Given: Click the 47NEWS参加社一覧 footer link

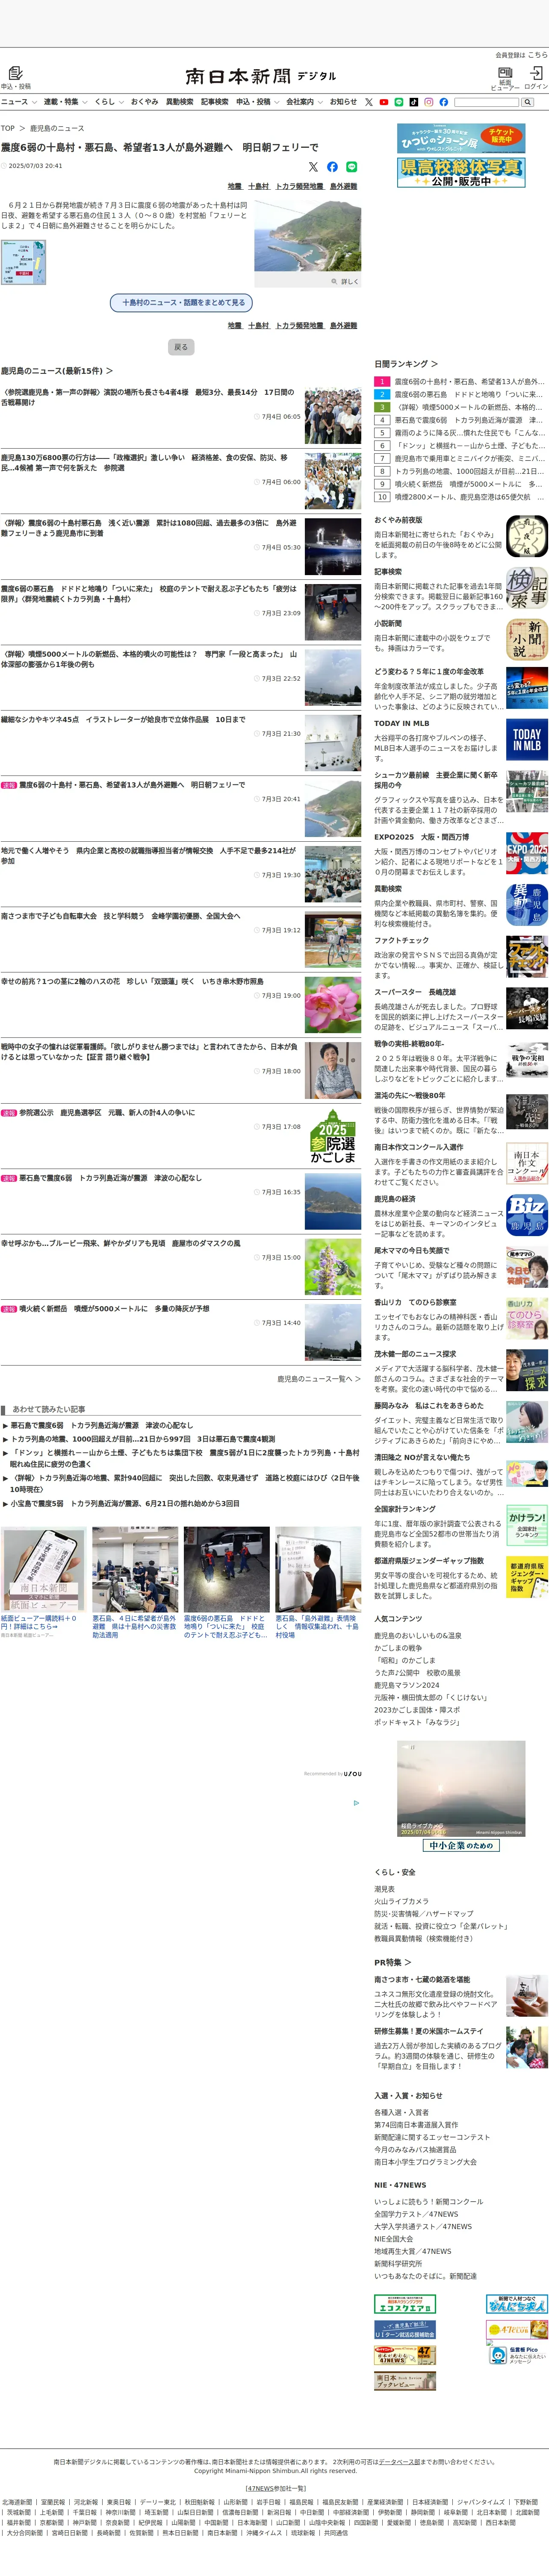Looking at the screenshot, I should [x=275, y=2488].
